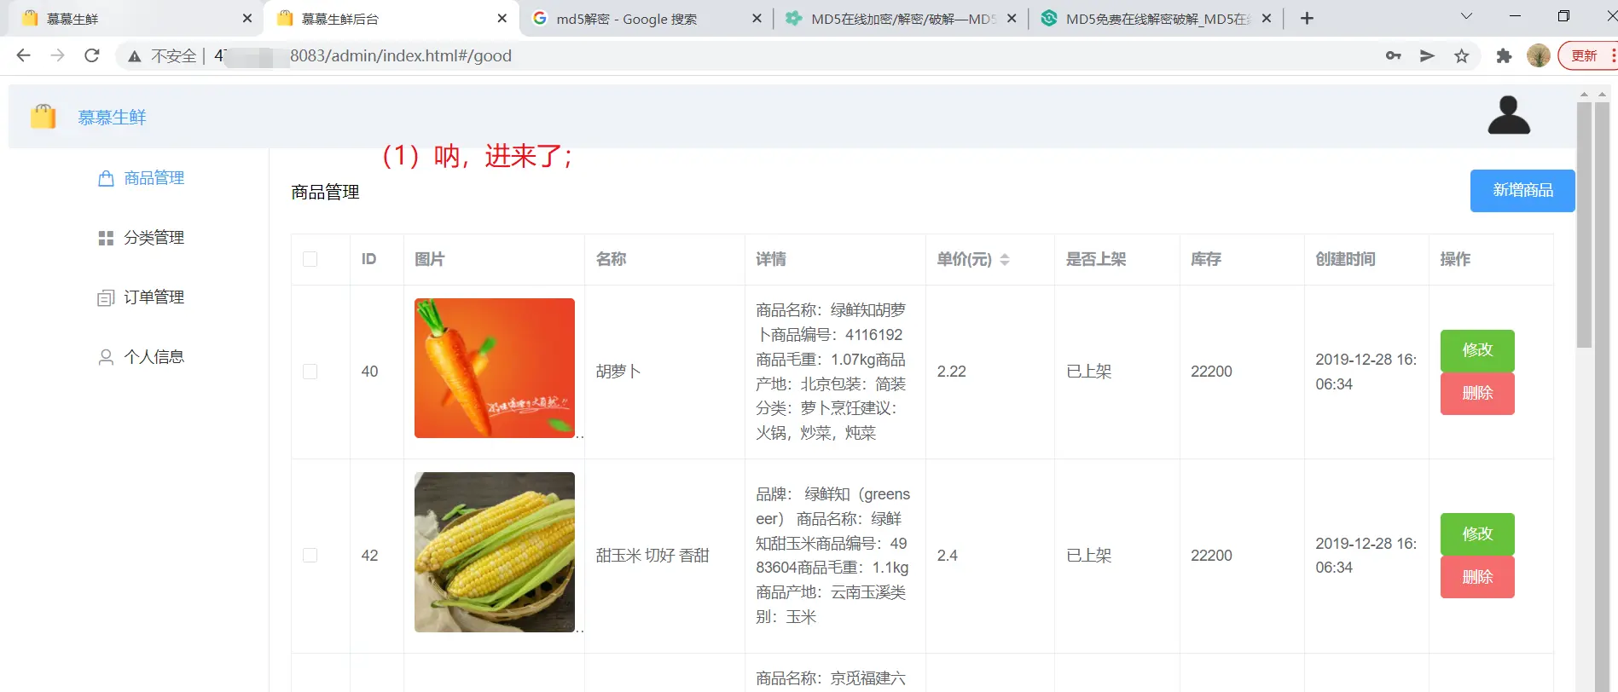Check the checkbox for product ID 40
This screenshot has width=1618, height=692.
(310, 372)
